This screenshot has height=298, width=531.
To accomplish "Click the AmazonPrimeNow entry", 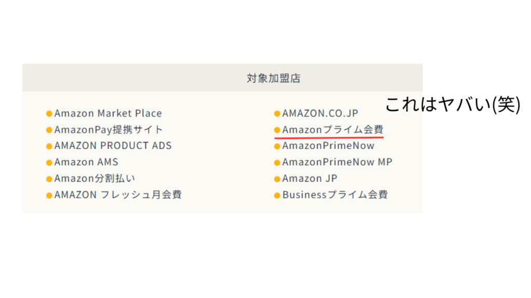I will point(328,145).
